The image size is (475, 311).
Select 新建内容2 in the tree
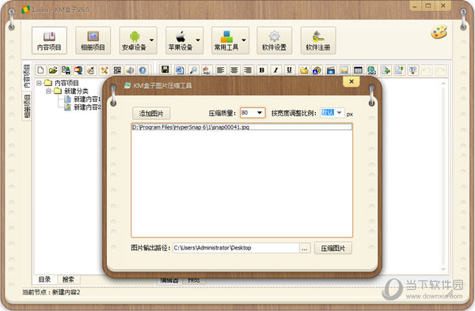[87, 107]
